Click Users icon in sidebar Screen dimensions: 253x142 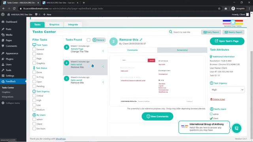coord(3,65)
